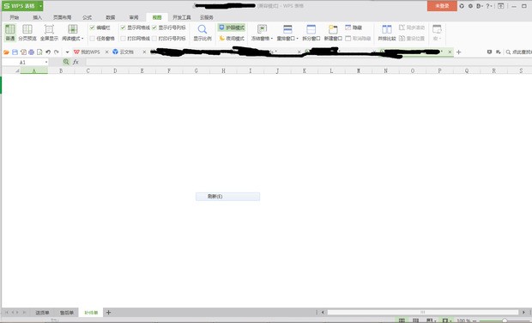The image size is (532, 323).
Task: Open the Review (审阅) ribbon tab
Action: (134, 17)
